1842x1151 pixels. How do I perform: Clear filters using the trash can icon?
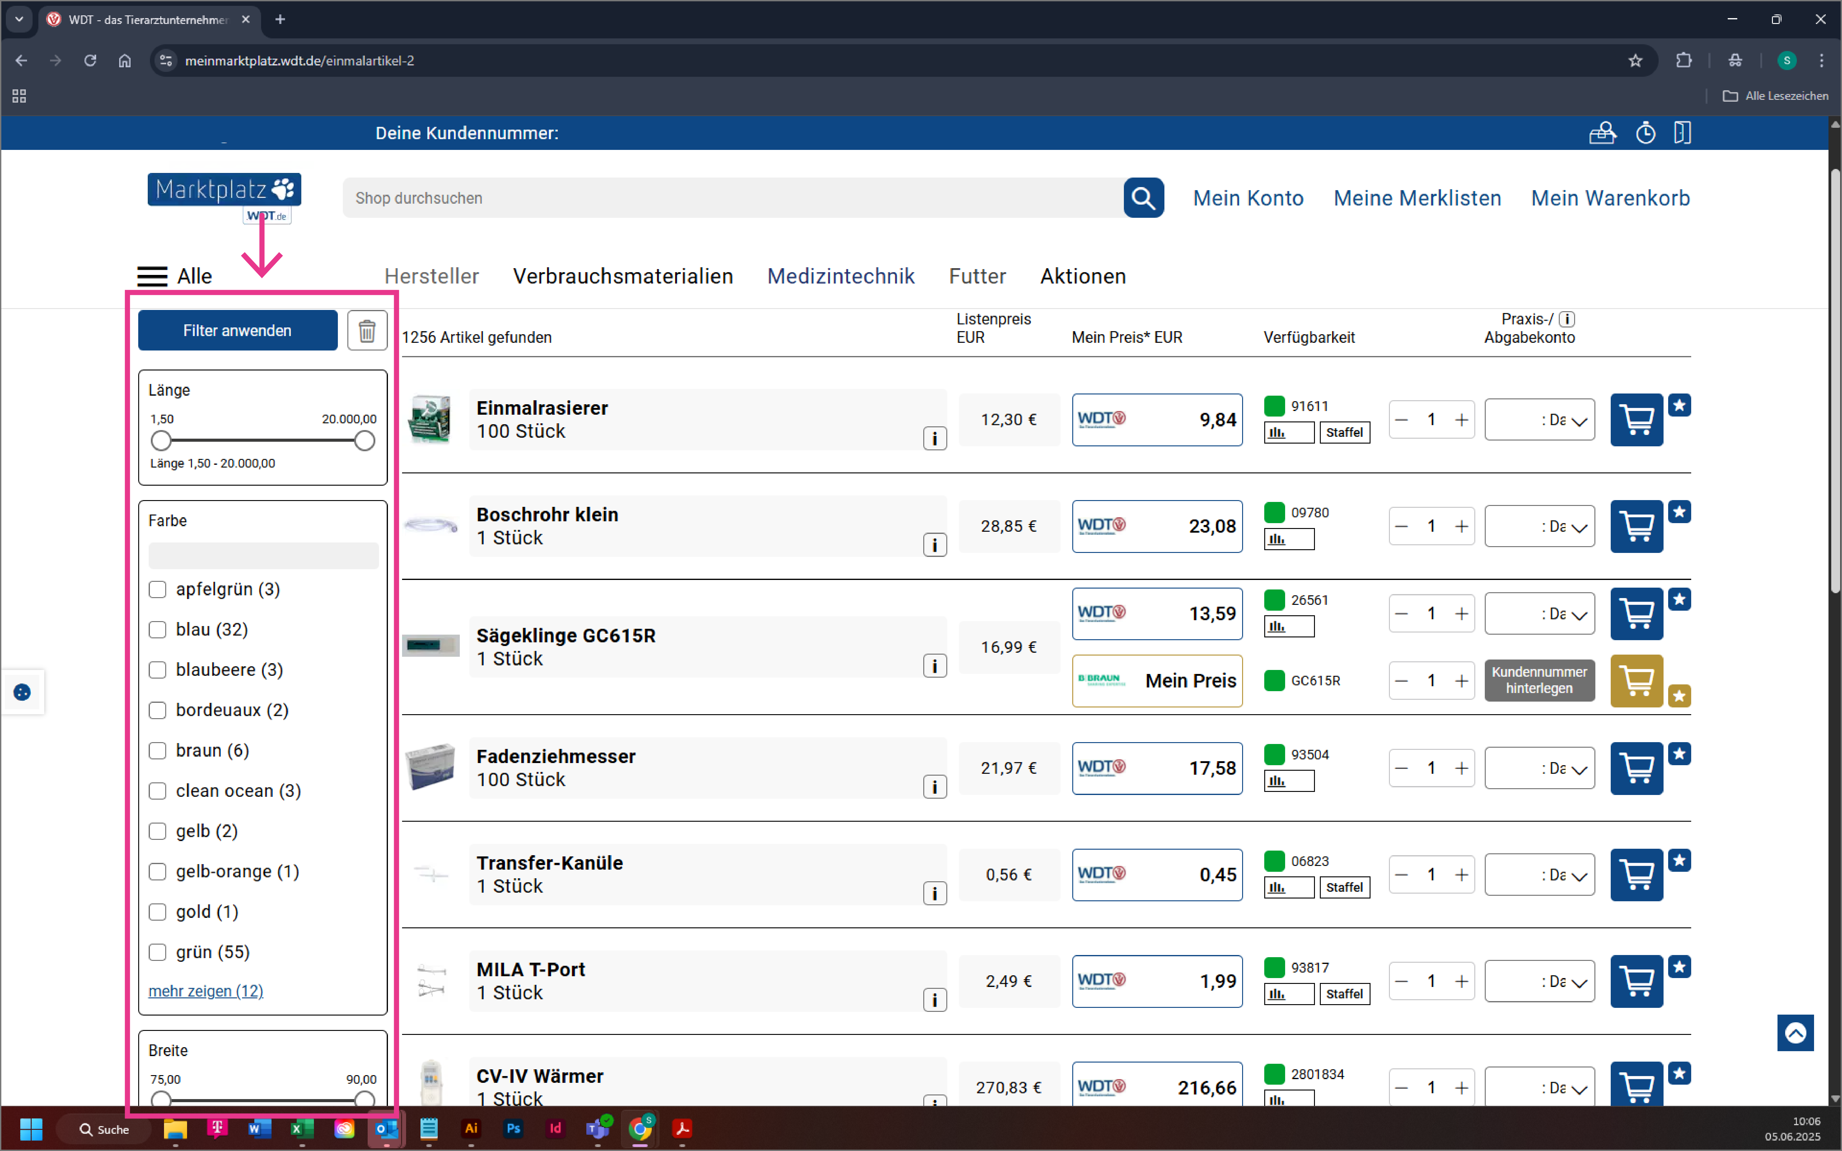[366, 331]
